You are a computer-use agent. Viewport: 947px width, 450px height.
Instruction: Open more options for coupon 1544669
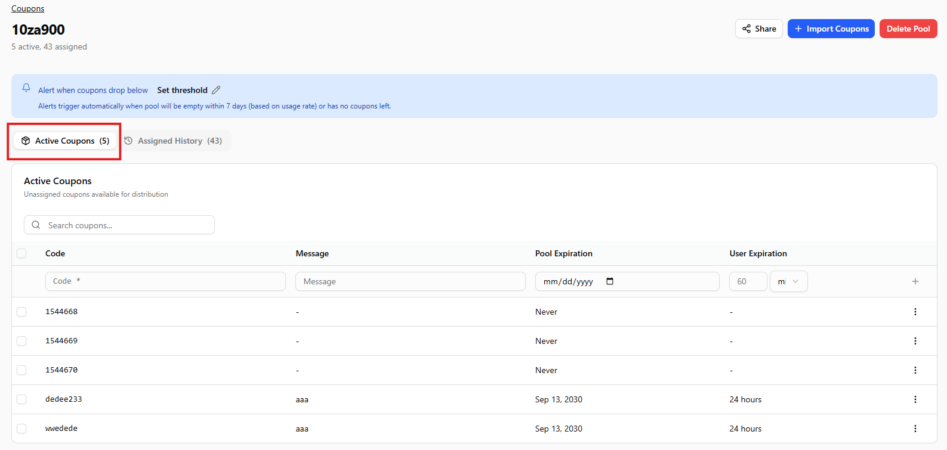pyautogui.click(x=915, y=341)
